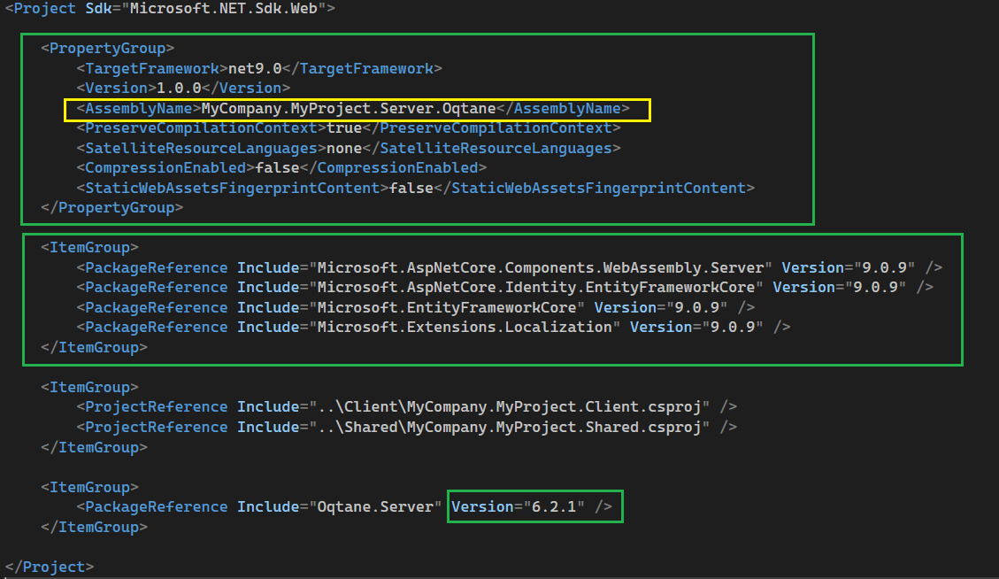This screenshot has width=999, height=579.
Task: Click the CompressionEnabled false value
Action: point(276,167)
